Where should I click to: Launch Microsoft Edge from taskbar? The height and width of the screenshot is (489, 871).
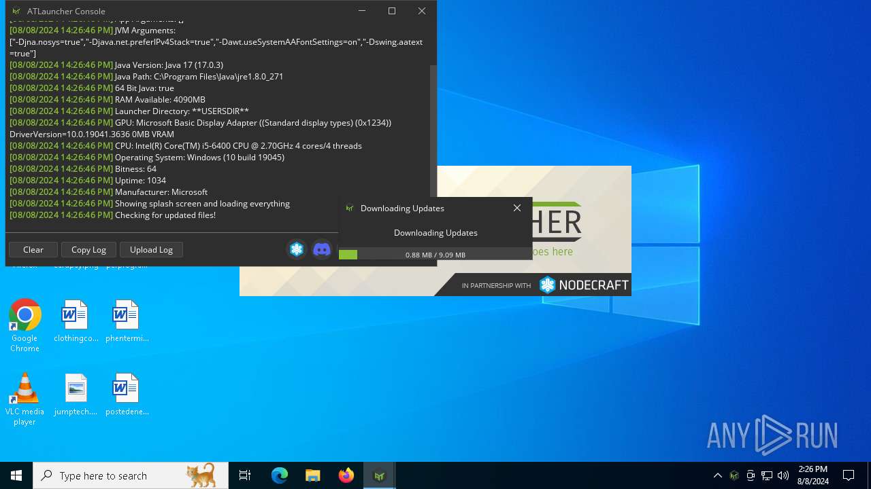(280, 475)
